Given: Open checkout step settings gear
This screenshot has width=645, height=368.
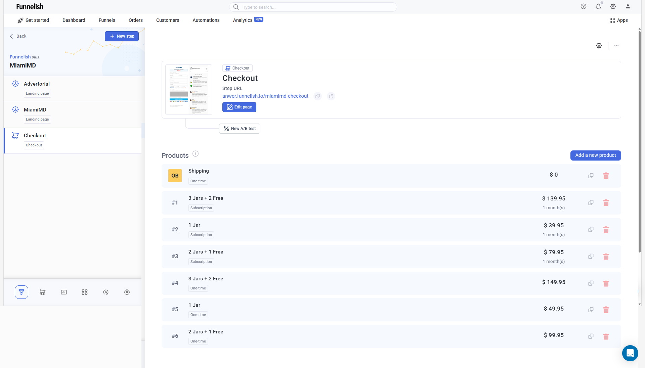Looking at the screenshot, I should 599,46.
